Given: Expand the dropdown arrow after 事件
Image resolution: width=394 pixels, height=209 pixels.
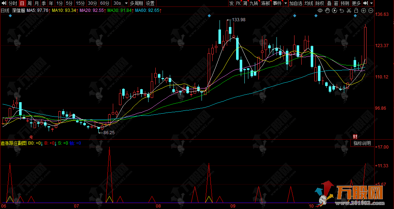Looking at the screenshot, I should tap(285, 3).
